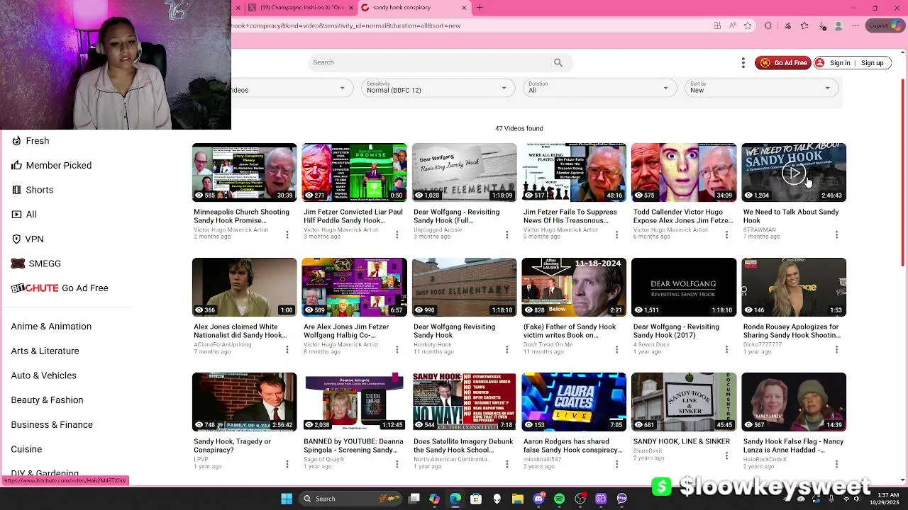The width and height of the screenshot is (908, 510).
Task: Play We Need to Talk About Sandy Hook thumbnail
Action: [x=794, y=173]
